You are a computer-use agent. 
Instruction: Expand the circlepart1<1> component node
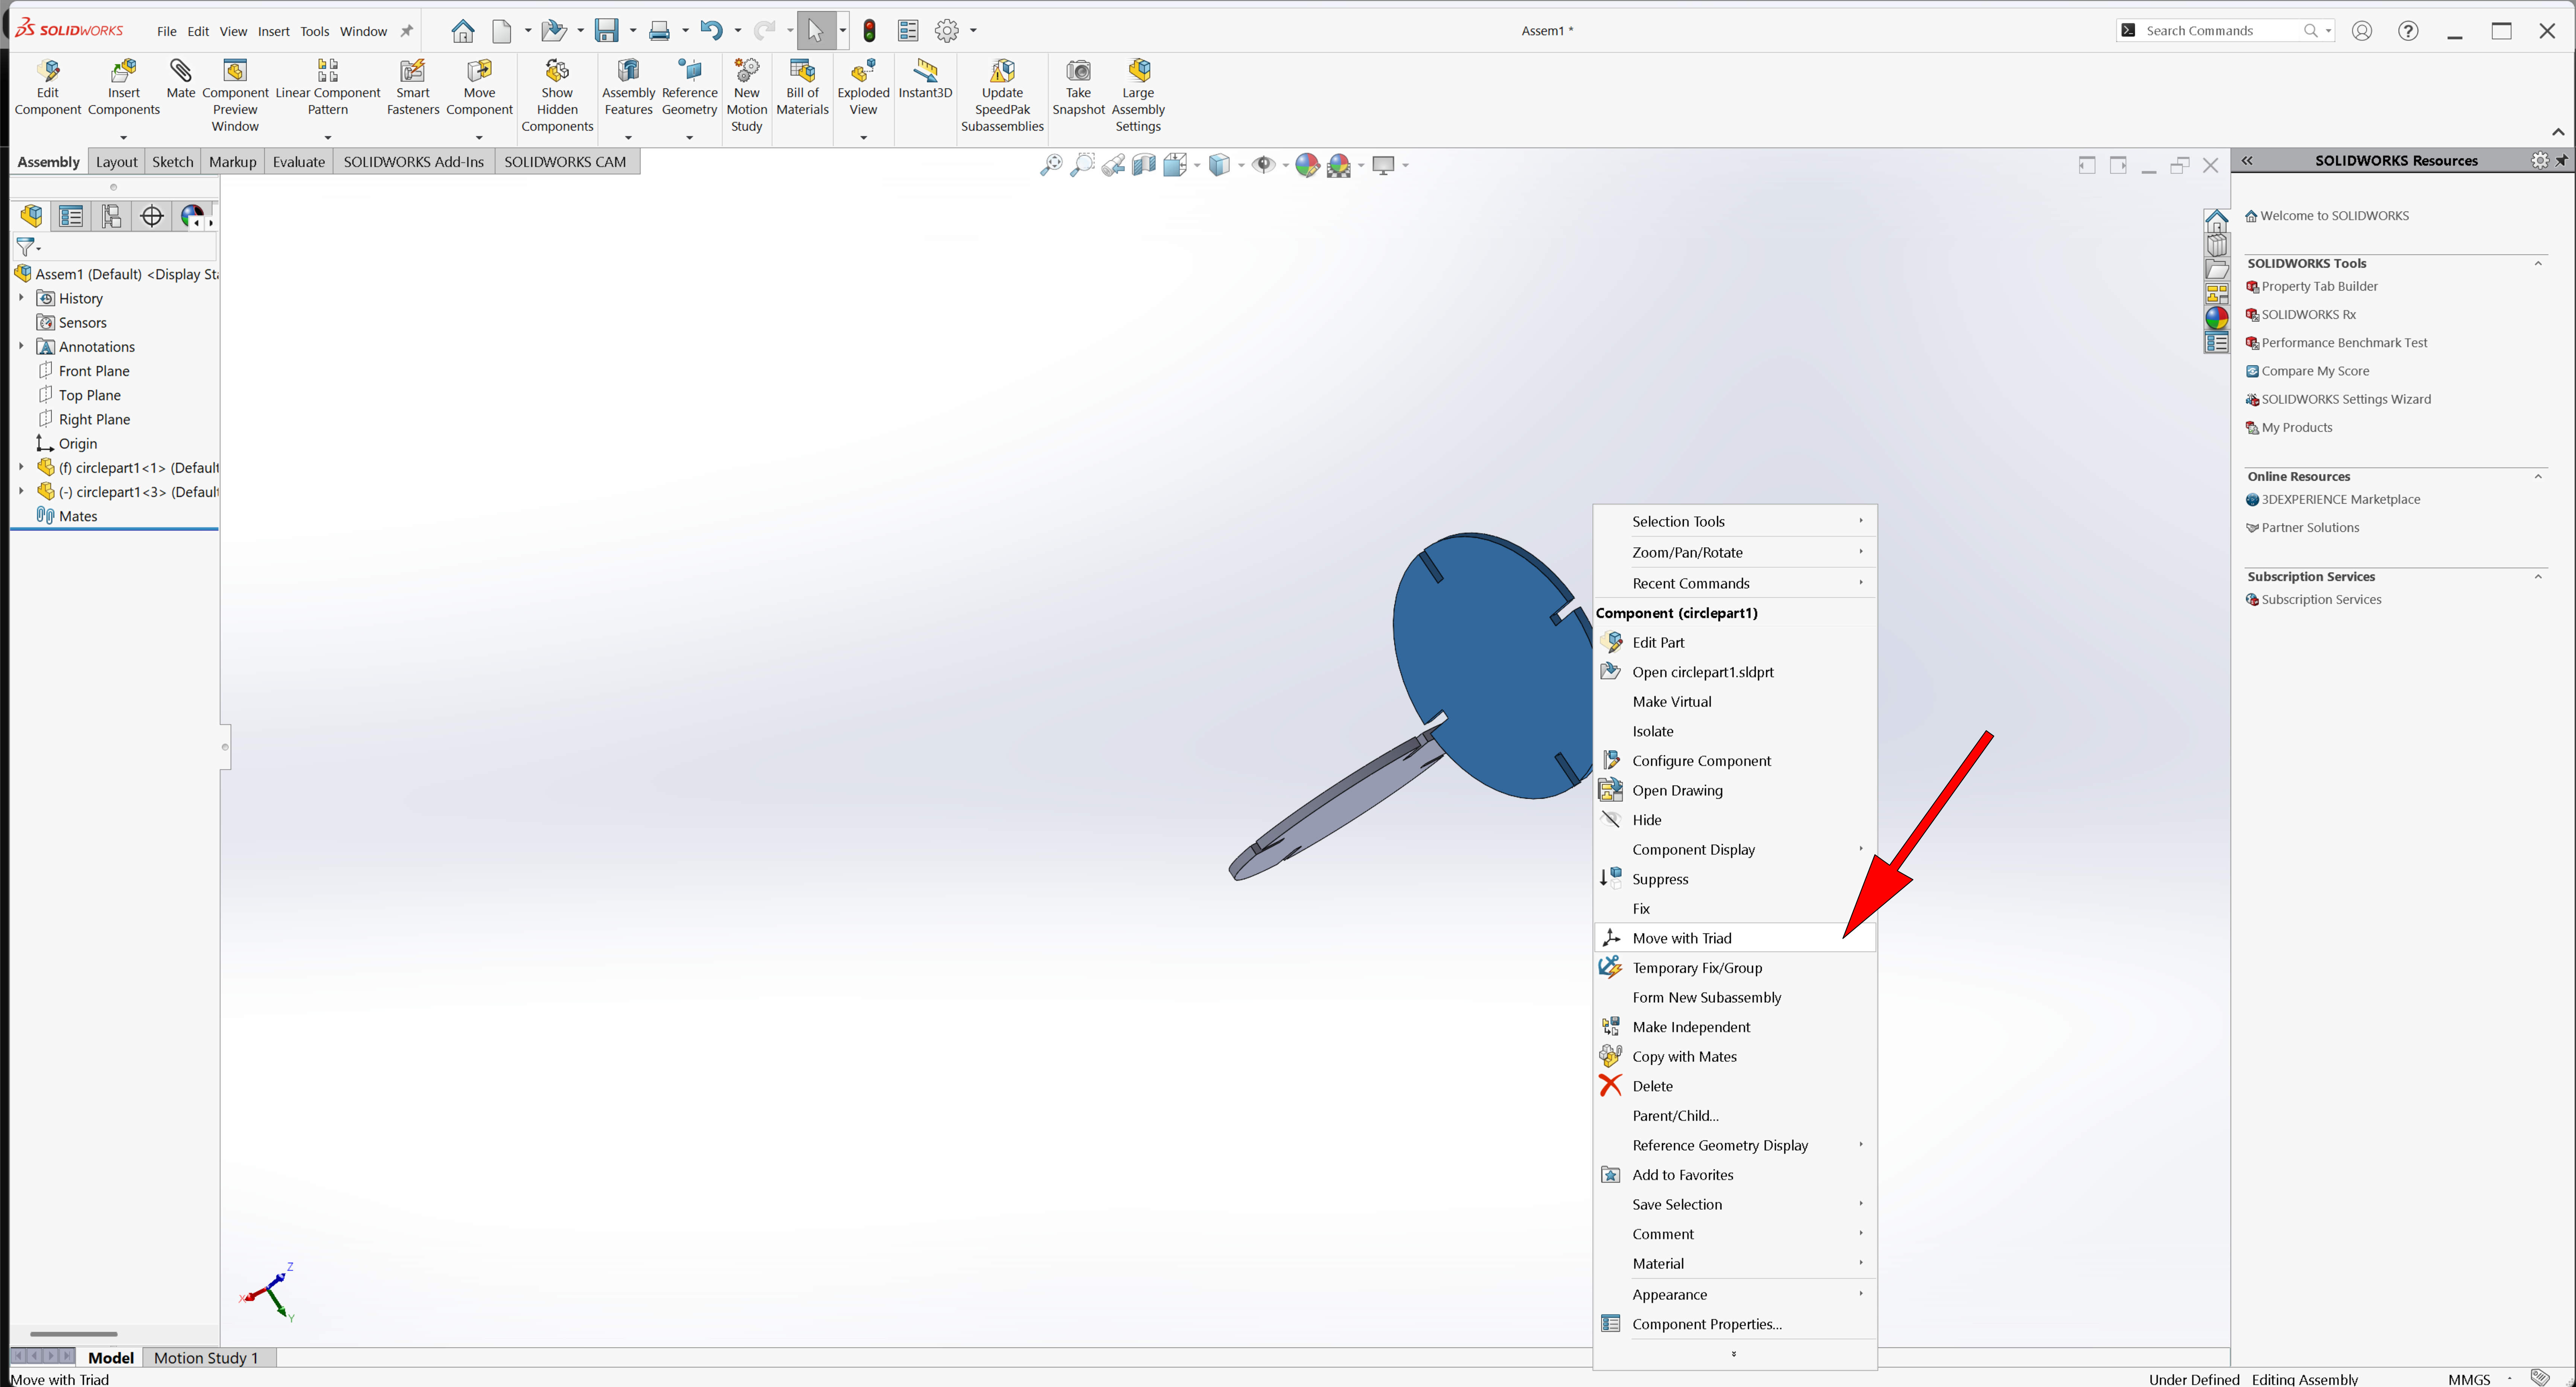21,467
